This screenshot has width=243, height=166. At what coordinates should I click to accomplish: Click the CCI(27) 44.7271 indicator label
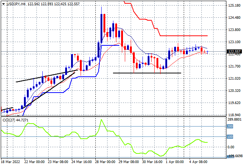coord(15,120)
